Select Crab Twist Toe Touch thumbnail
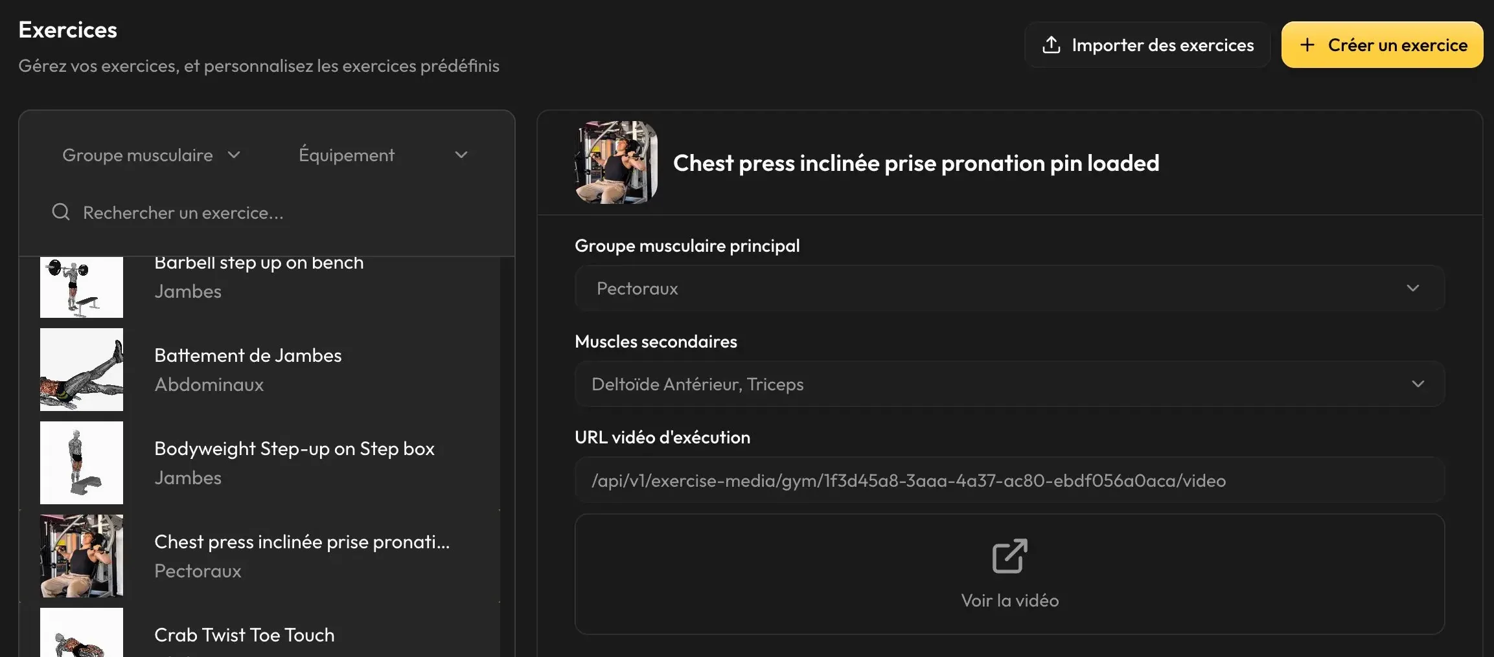This screenshot has height=657, width=1494. [x=82, y=632]
